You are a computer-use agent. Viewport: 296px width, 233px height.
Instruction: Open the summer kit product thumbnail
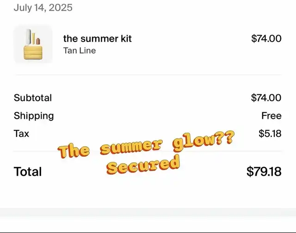(x=33, y=44)
